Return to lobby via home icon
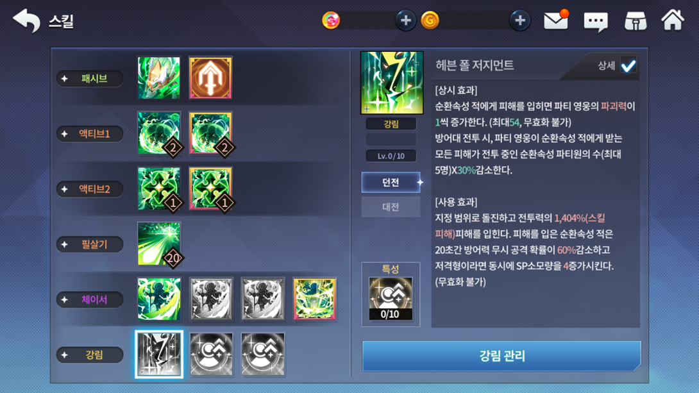This screenshot has height=393, width=699. click(x=672, y=20)
